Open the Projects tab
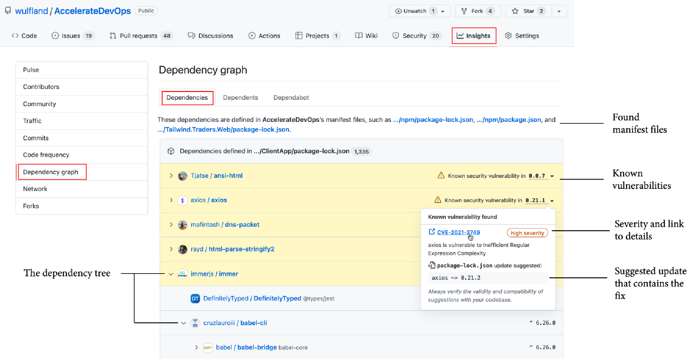 [x=318, y=36]
